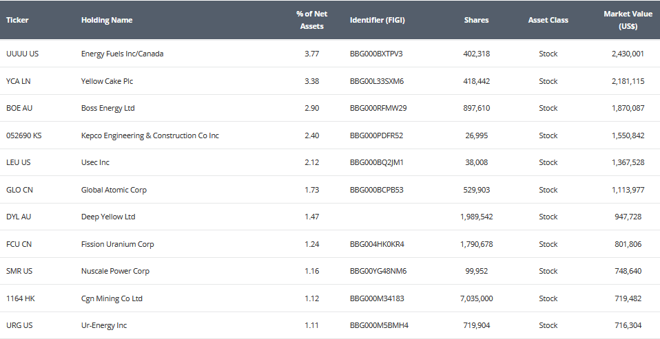Select the BOE AU ticker
Image resolution: width=660 pixels, height=339 pixels.
pos(19,108)
